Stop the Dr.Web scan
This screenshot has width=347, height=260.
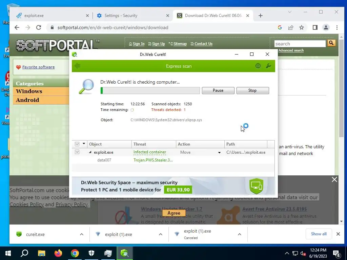(x=252, y=90)
